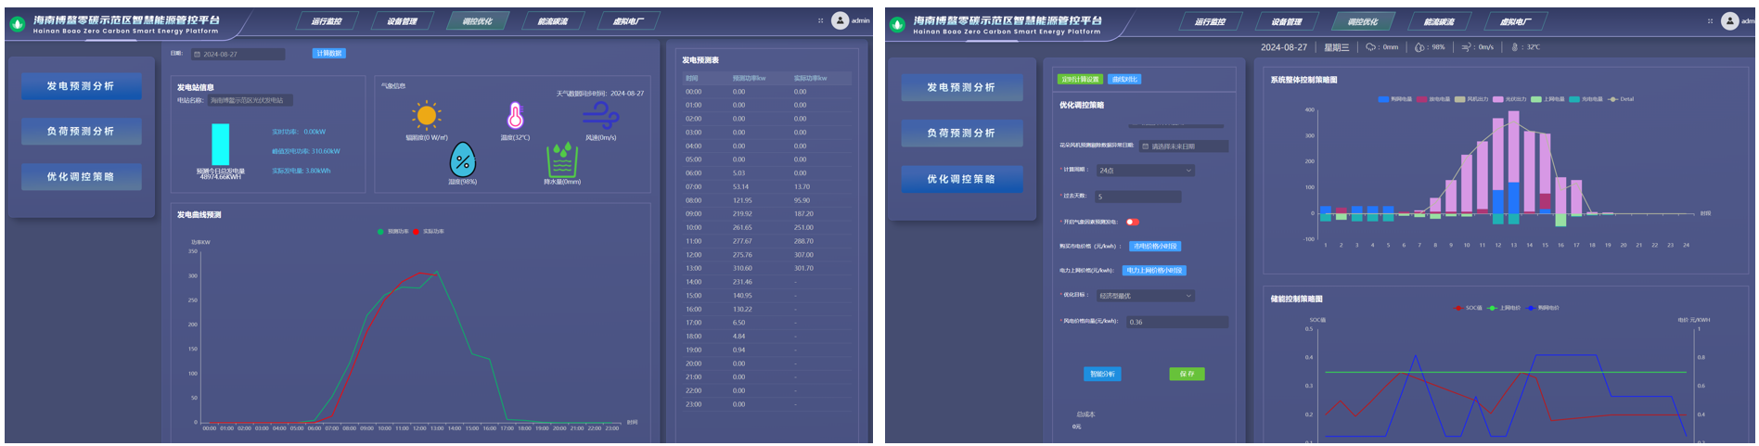
Task: Click the sun solar radiation icon
Action: pyautogui.click(x=426, y=115)
